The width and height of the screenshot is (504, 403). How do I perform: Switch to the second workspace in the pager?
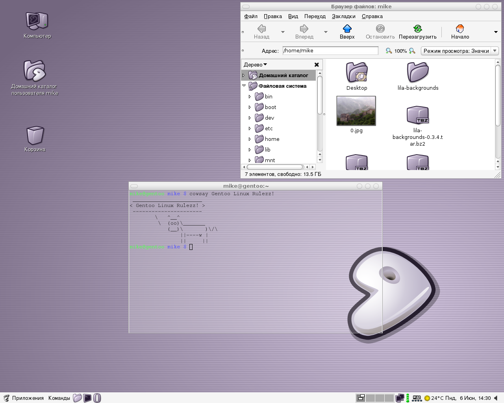tap(370, 398)
